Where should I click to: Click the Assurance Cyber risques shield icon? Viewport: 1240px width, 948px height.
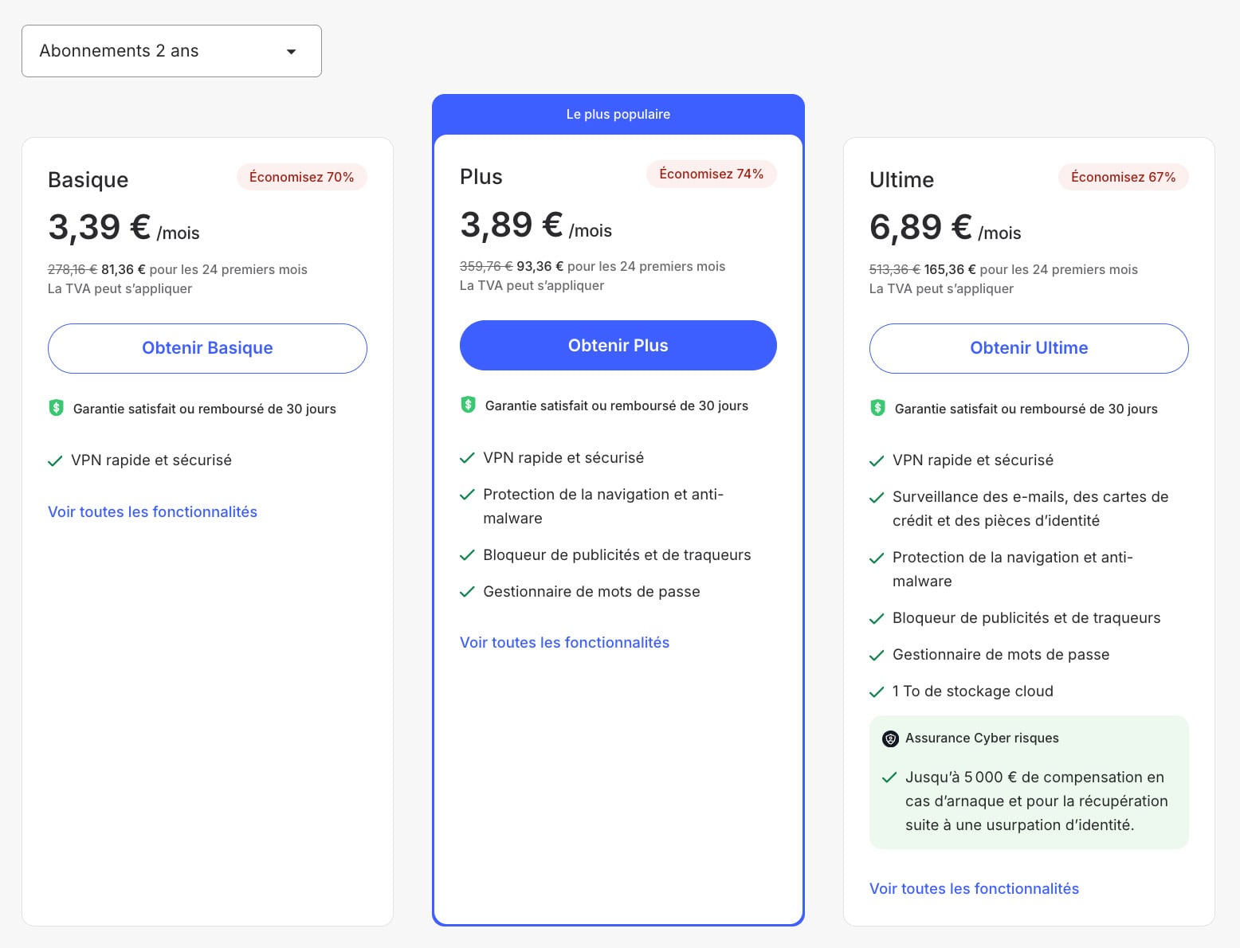point(890,738)
